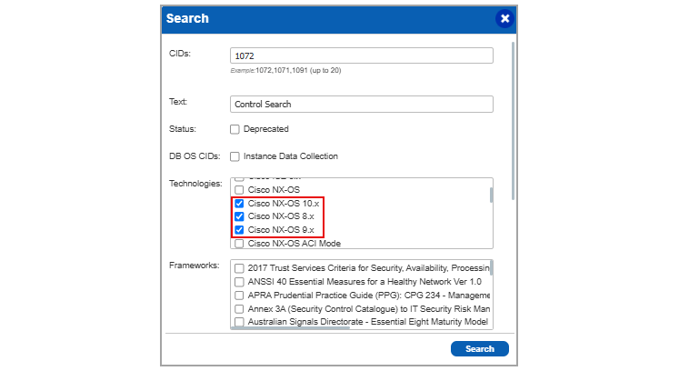Click the Cisco NX-OS ACI Mode label
Viewport: 679px width, 371px height.
(x=295, y=244)
